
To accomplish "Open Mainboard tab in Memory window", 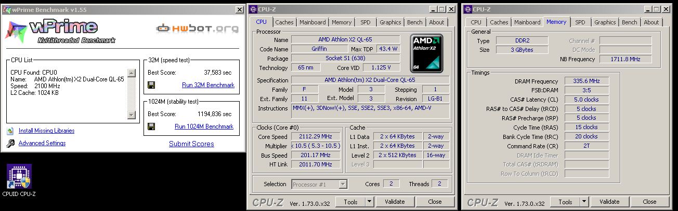I will coord(527,22).
